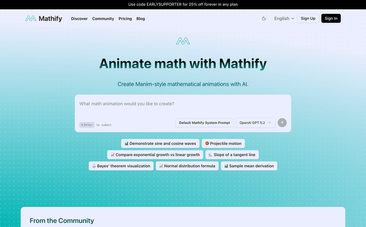Open Default Mathify System Prompt selector

tap(205, 122)
